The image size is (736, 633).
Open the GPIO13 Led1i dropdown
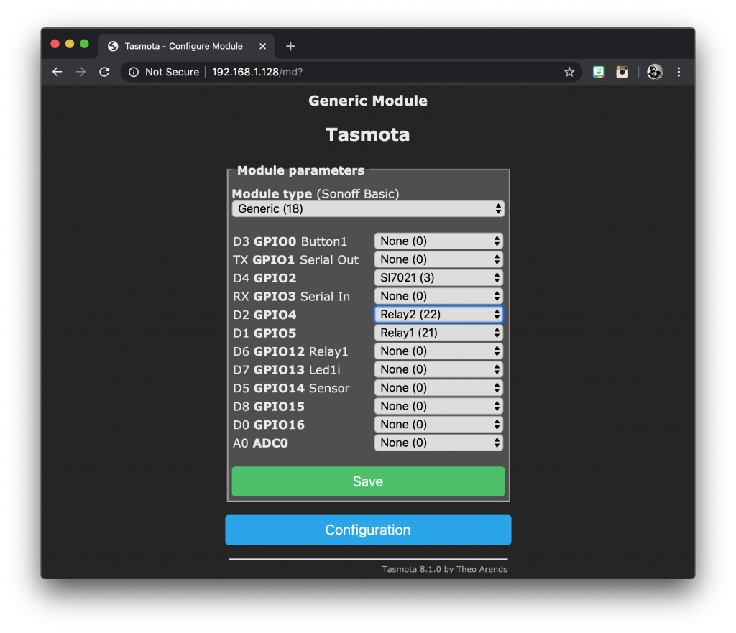pyautogui.click(x=438, y=369)
